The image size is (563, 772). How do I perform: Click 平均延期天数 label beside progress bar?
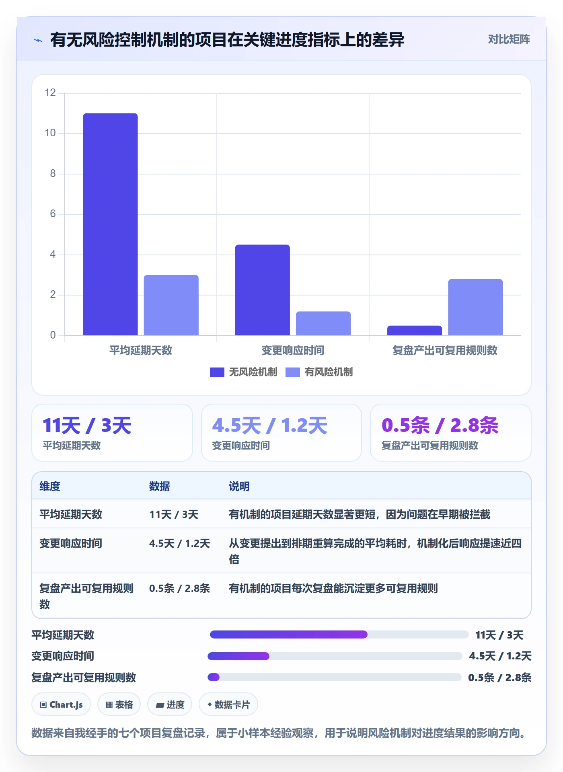point(63,635)
